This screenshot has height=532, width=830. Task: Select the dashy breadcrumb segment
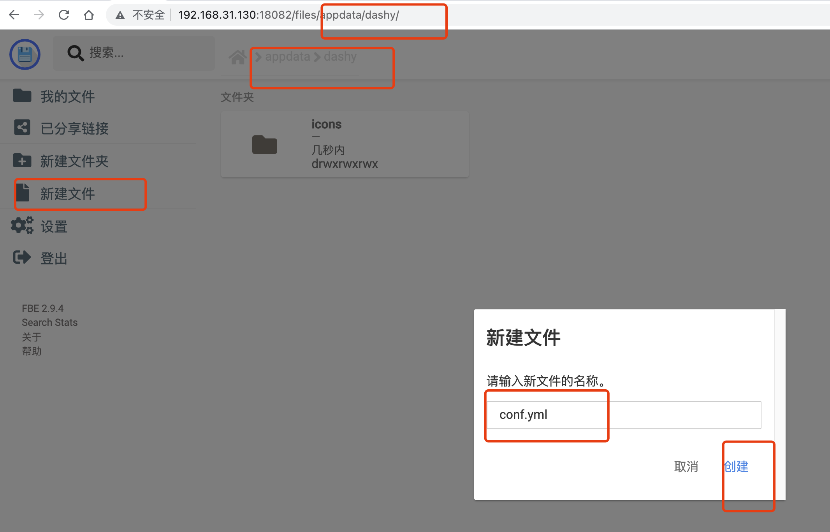point(339,57)
